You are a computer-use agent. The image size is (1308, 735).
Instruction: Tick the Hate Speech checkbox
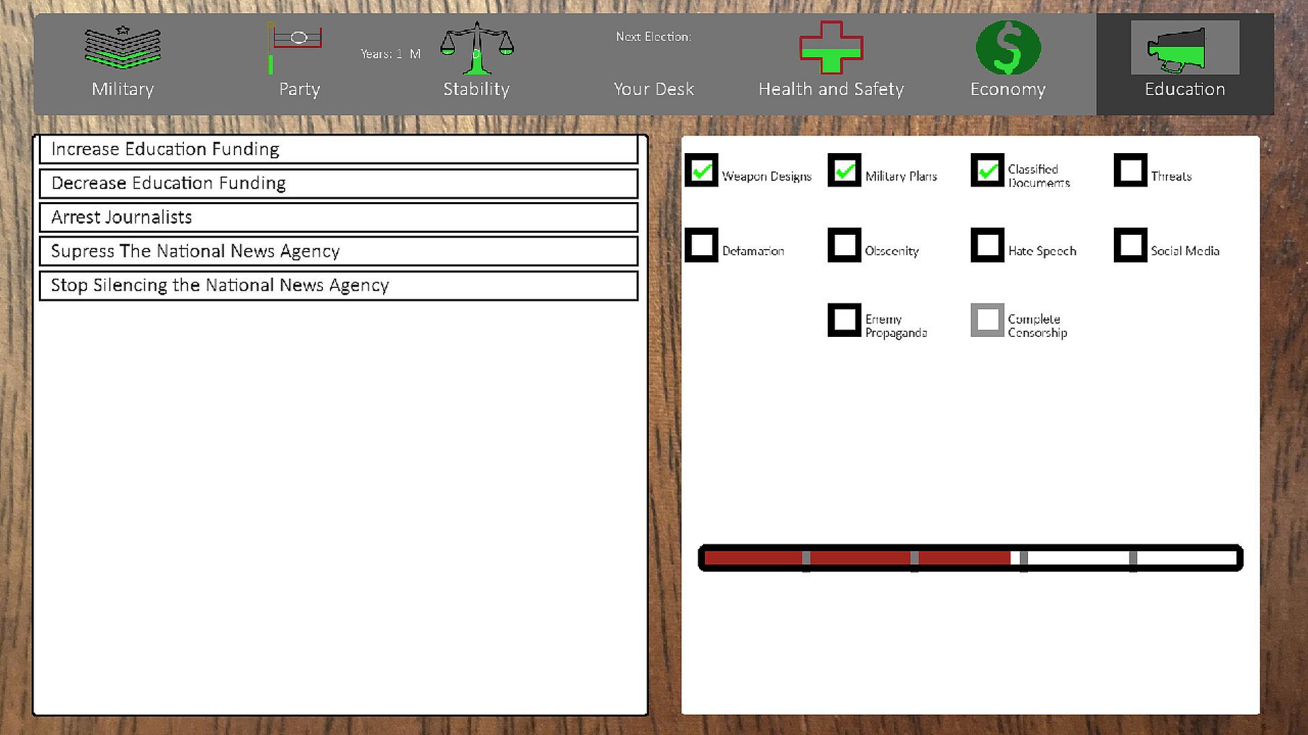[987, 245]
